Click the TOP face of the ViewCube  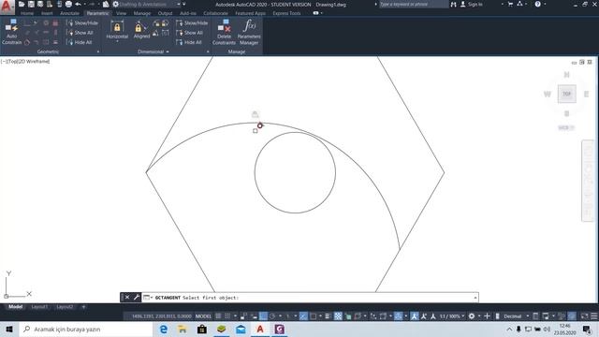[567, 94]
